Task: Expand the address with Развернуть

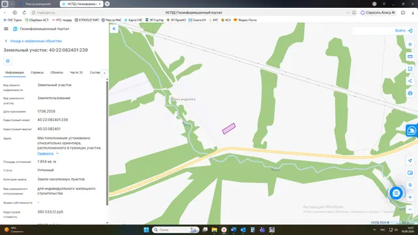Action: [x=48, y=153]
